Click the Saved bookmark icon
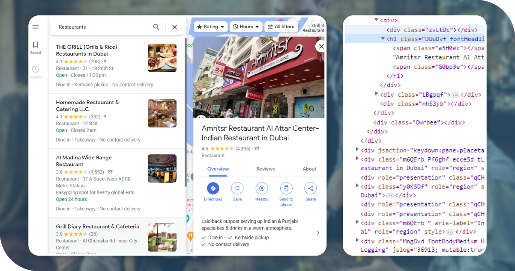Screen dimensions: 515x271 [x=36, y=45]
